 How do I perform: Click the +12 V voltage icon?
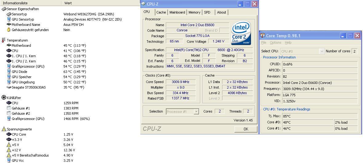(9, 150)
